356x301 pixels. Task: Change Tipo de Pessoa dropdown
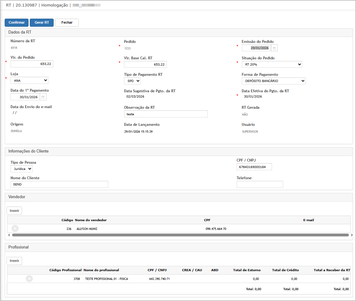pos(21,169)
